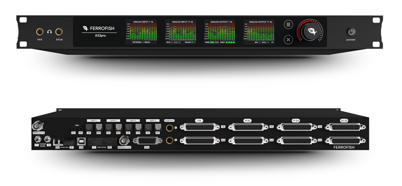Select the MAIN OUT left jack
Screen dimensions: 402x186
tap(169, 128)
